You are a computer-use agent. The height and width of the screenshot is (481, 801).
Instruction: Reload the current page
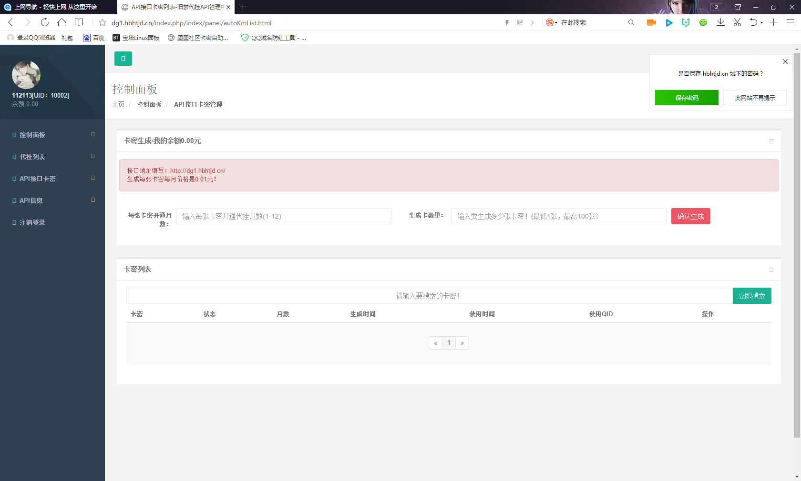click(45, 22)
